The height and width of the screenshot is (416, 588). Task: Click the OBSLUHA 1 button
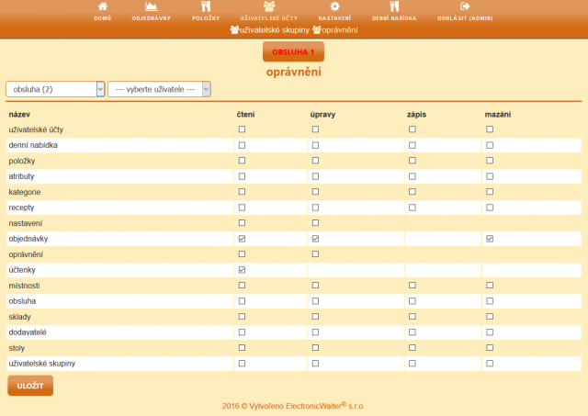tap(293, 52)
